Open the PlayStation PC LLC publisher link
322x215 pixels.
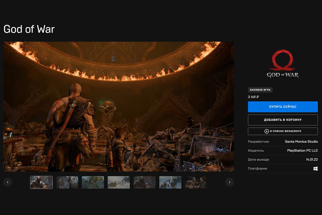(302, 150)
